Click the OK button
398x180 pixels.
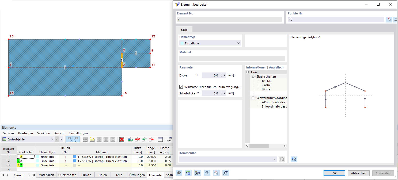click(x=335, y=173)
